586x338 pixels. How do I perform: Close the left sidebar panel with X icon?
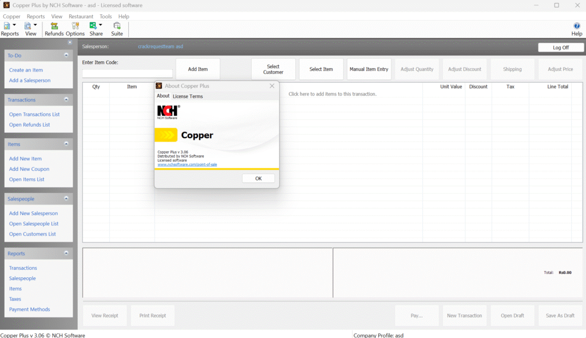pyautogui.click(x=70, y=42)
